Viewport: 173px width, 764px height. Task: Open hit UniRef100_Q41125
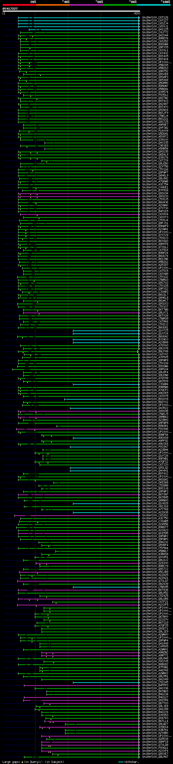[x=155, y=30]
